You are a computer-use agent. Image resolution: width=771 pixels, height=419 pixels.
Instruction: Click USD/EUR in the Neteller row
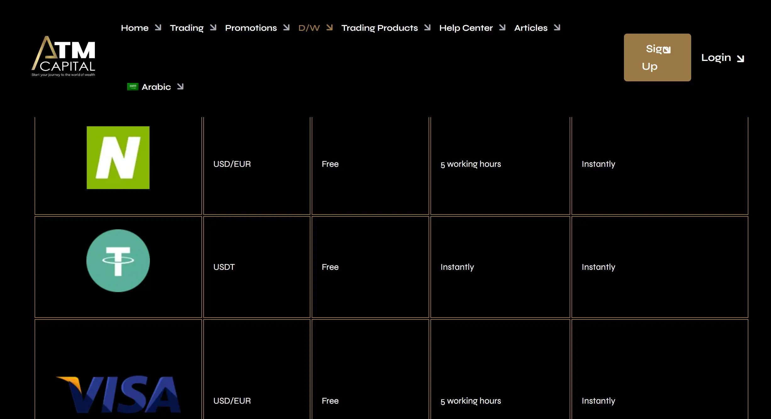232,164
